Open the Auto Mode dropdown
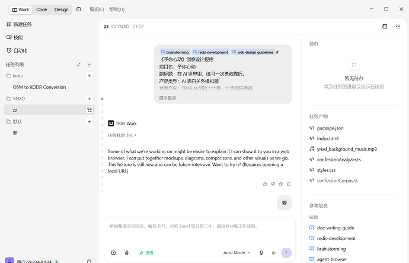 tap(237, 252)
